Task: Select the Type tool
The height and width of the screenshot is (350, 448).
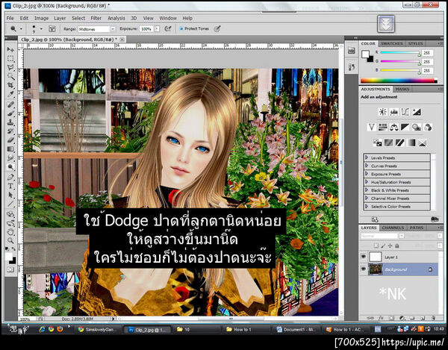Action: coord(10,186)
